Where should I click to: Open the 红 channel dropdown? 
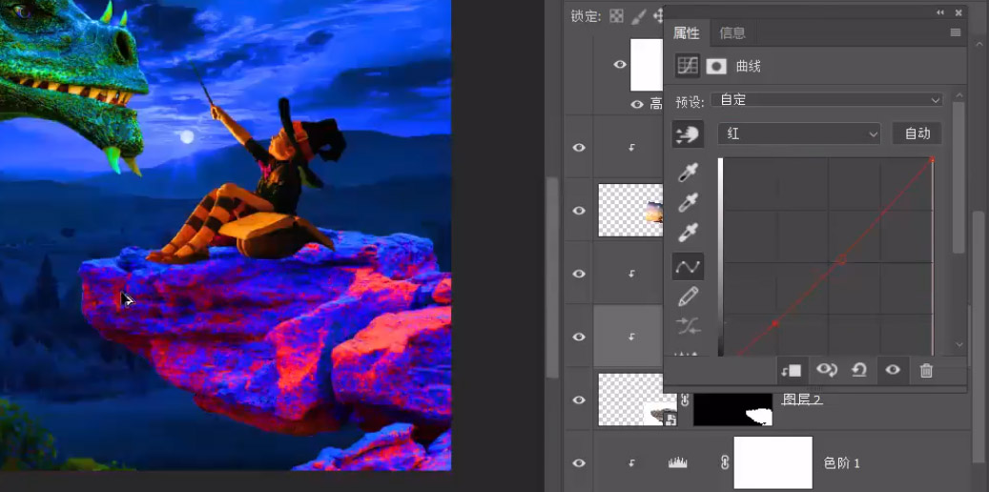pyautogui.click(x=798, y=133)
